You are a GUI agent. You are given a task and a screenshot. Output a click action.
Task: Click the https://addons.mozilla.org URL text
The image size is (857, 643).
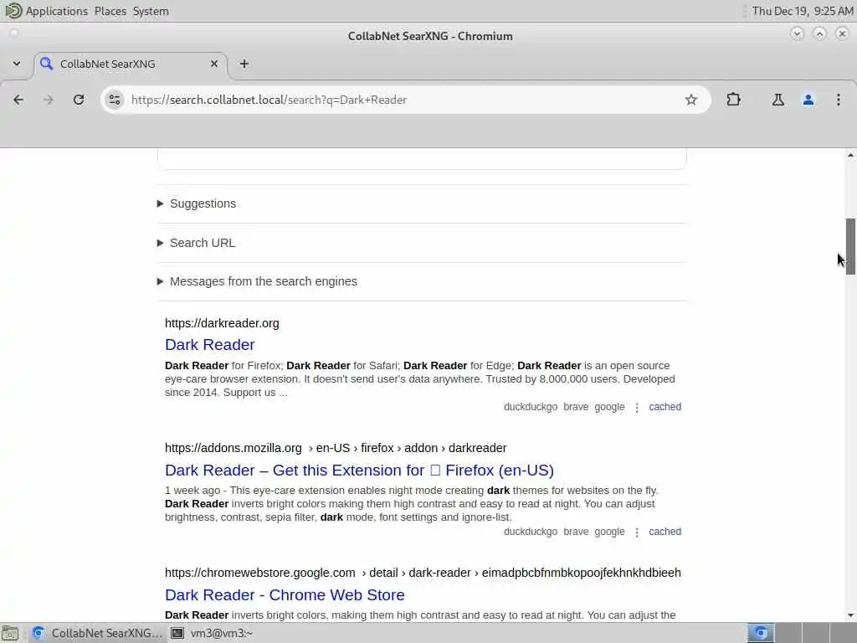(233, 448)
